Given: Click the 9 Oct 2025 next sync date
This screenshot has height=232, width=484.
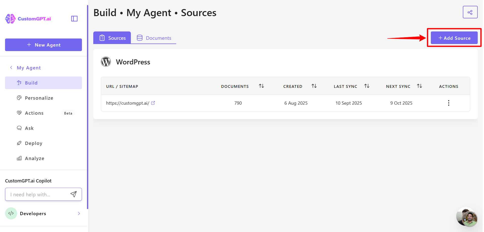Looking at the screenshot, I should click(401, 103).
